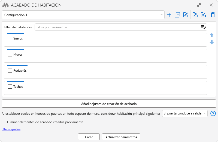The image size is (218, 142).
Task: Click the duplicate configuration icon
Action: [177, 15]
